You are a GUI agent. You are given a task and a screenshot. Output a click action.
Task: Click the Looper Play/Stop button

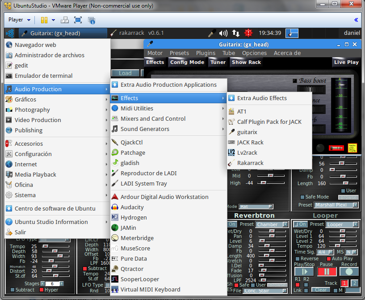(x=303, y=272)
